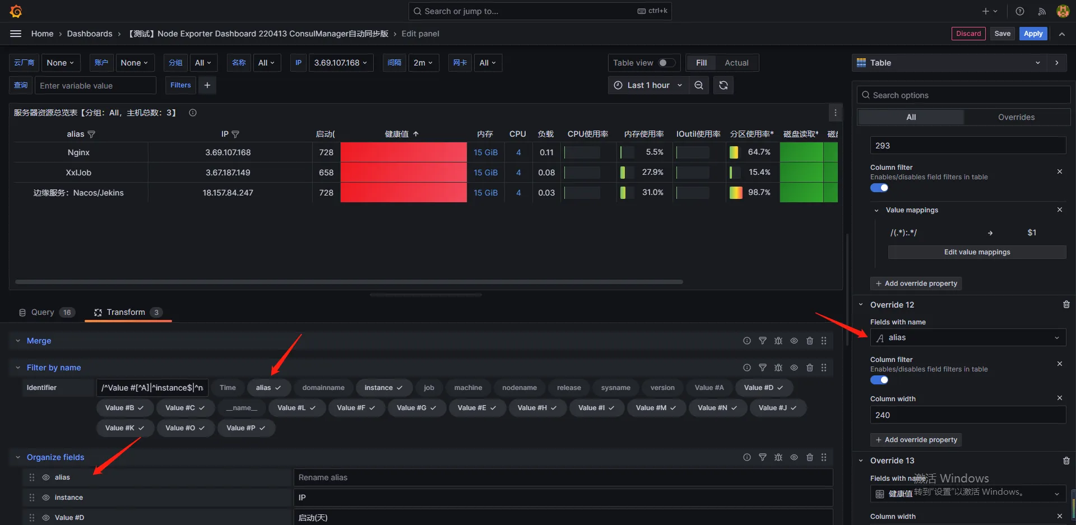Click the Edit value mappings button
This screenshot has width=1076, height=525.
(x=977, y=252)
